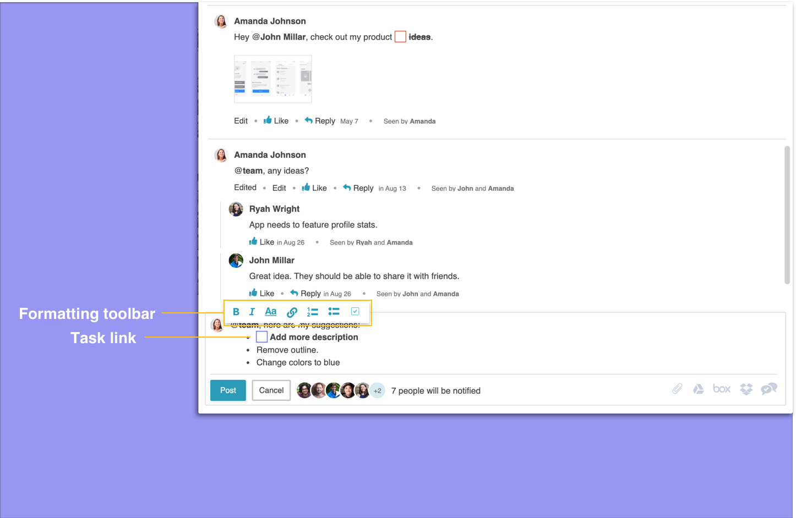Create a numbered list
Screen dimensions: 796x518
313,312
